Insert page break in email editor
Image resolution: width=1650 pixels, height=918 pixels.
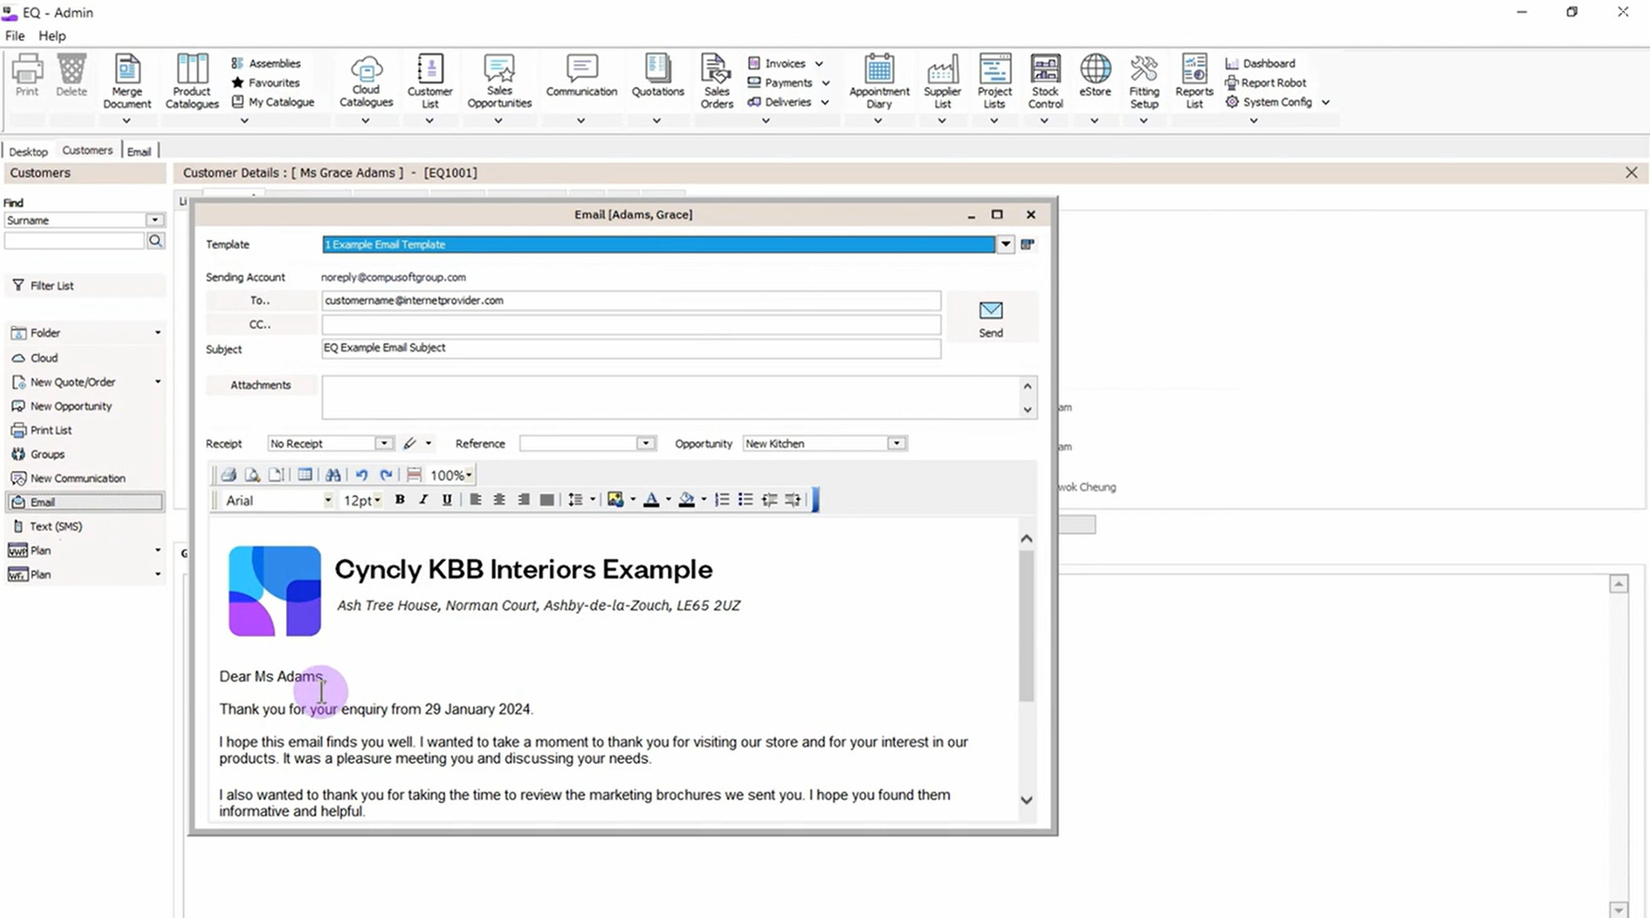[414, 475]
